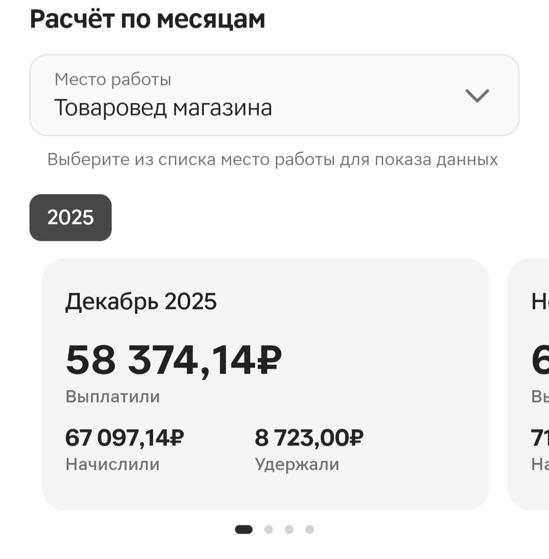Click the Место работы field caption
Screen dimensions: 549x559
113,79
